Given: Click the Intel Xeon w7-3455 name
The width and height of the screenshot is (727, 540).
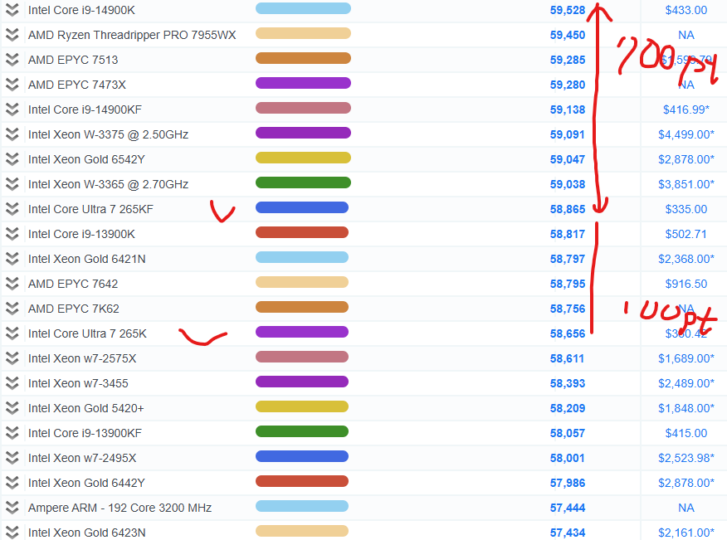Looking at the screenshot, I should (x=78, y=383).
